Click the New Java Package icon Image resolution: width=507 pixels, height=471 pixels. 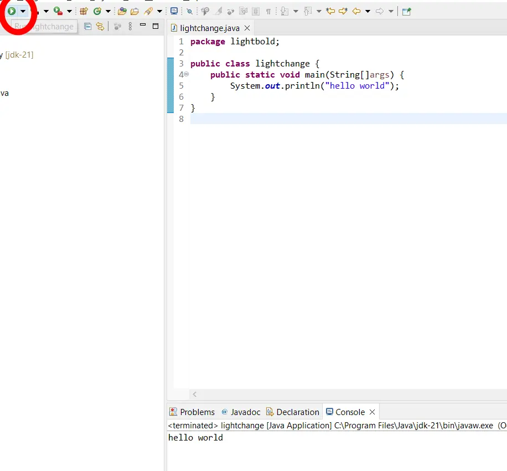84,11
